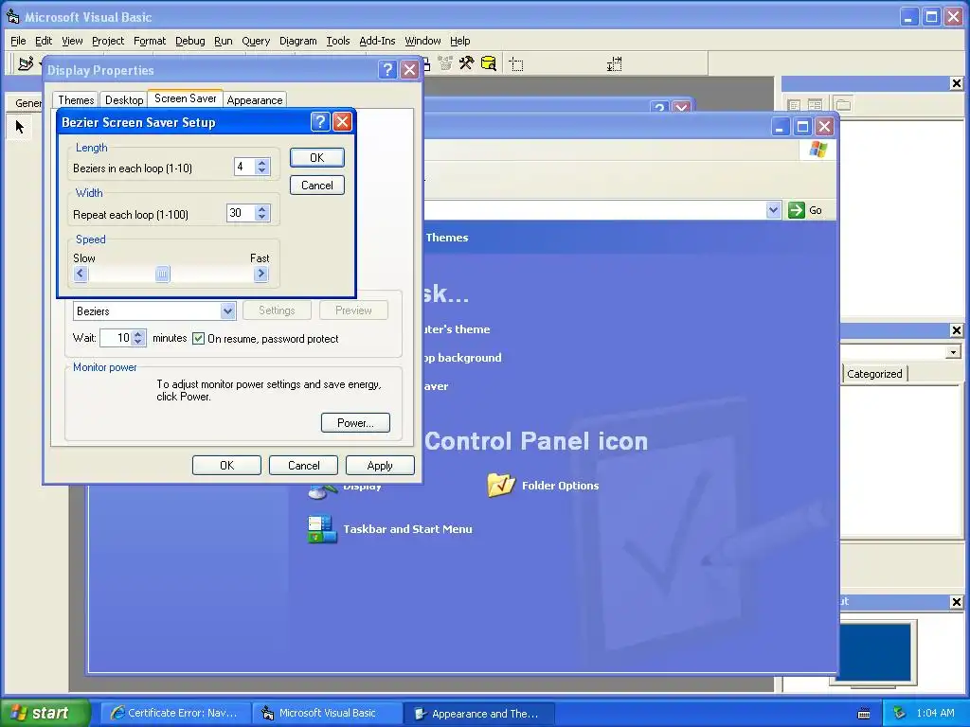Open the Object Browser toolbar icon in Visual Basic
The width and height of the screenshot is (970, 727).
445,63
